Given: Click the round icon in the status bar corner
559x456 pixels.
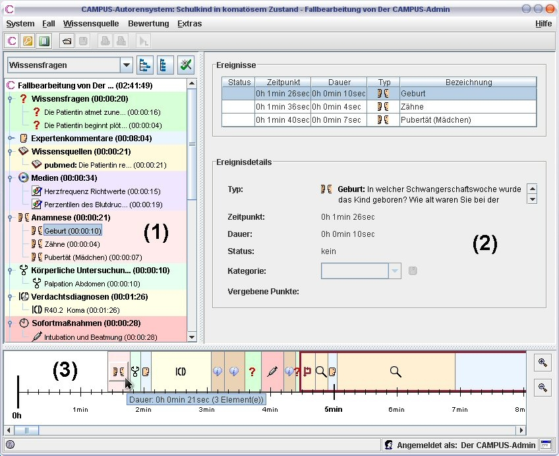Looking at the screenshot, I should pyautogui.click(x=11, y=445).
